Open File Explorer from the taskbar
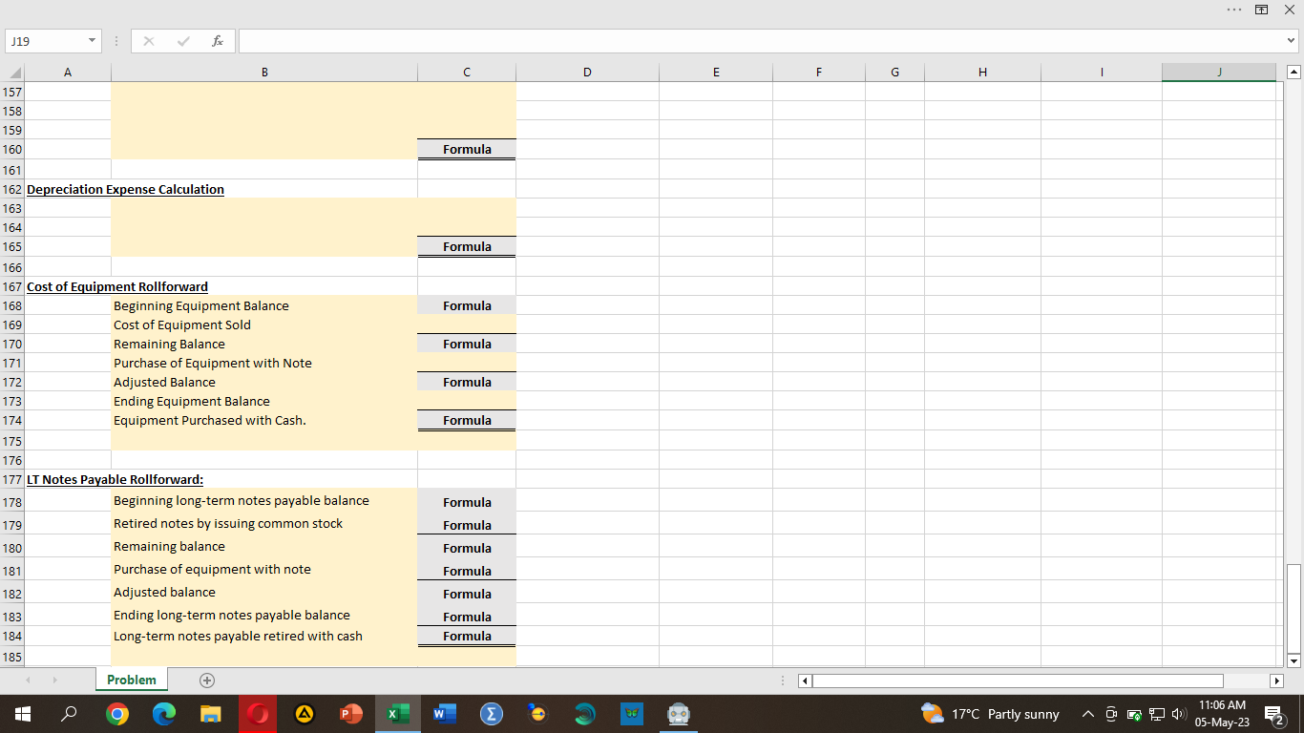This screenshot has height=733, width=1304. coord(210,714)
